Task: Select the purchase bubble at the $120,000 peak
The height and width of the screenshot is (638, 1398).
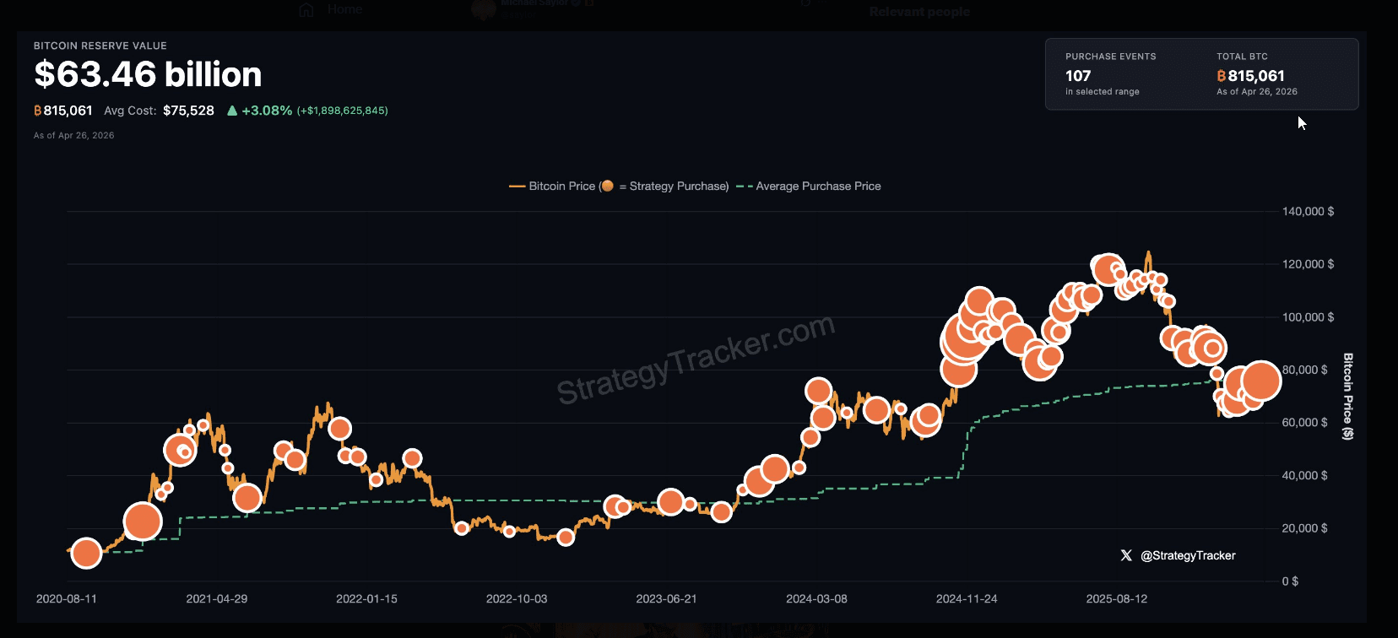Action: pyautogui.click(x=1107, y=270)
